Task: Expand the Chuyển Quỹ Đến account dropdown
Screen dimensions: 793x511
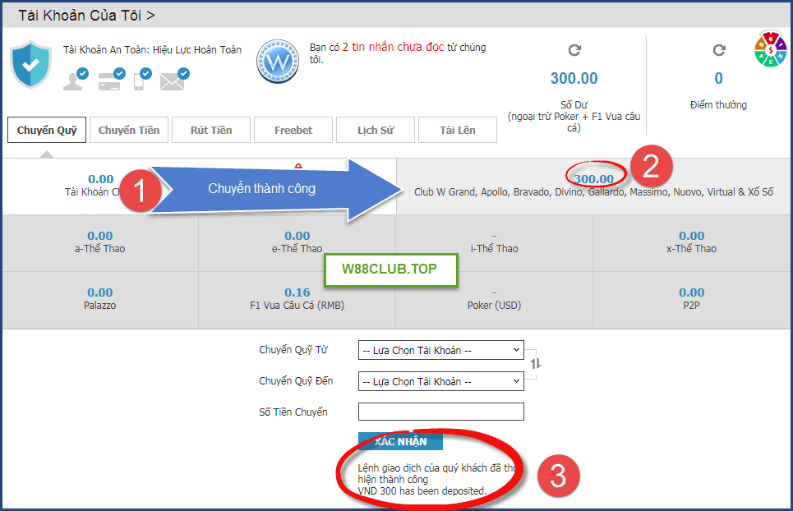Action: tap(441, 381)
